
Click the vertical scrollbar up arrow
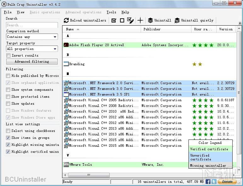239,28
